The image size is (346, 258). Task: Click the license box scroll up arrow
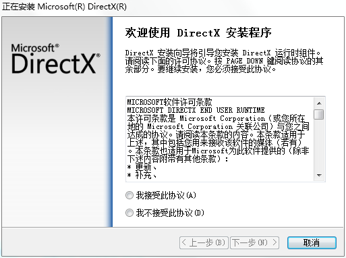click(x=319, y=103)
